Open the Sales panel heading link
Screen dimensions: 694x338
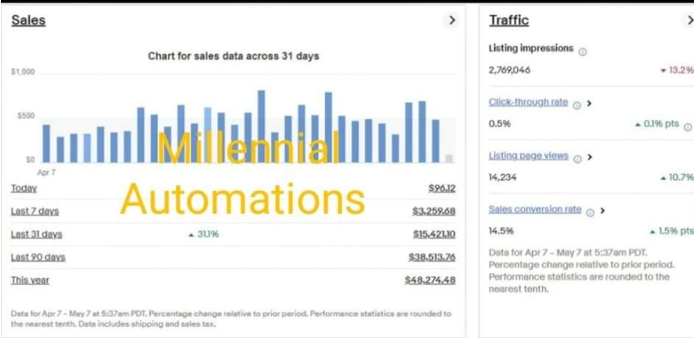click(x=28, y=20)
